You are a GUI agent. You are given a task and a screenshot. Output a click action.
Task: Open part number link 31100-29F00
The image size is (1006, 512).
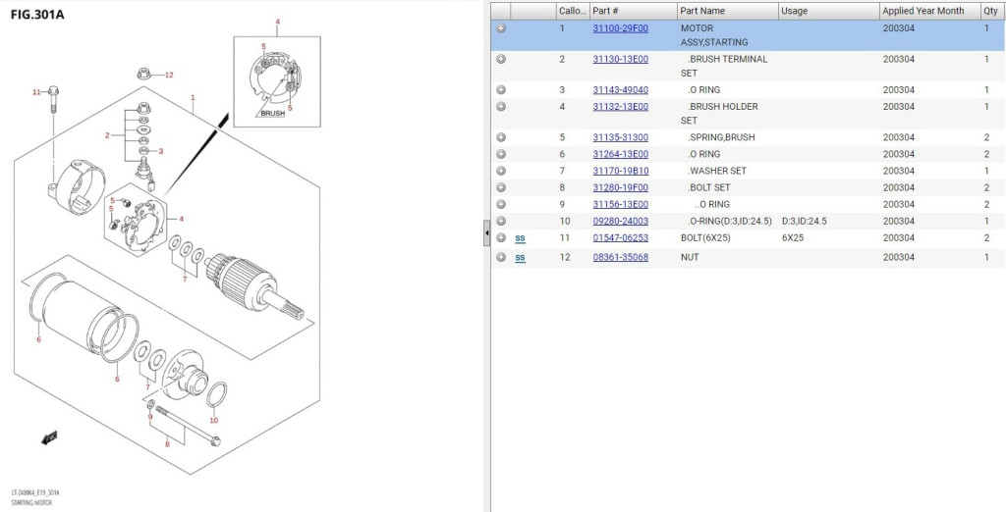tap(620, 28)
